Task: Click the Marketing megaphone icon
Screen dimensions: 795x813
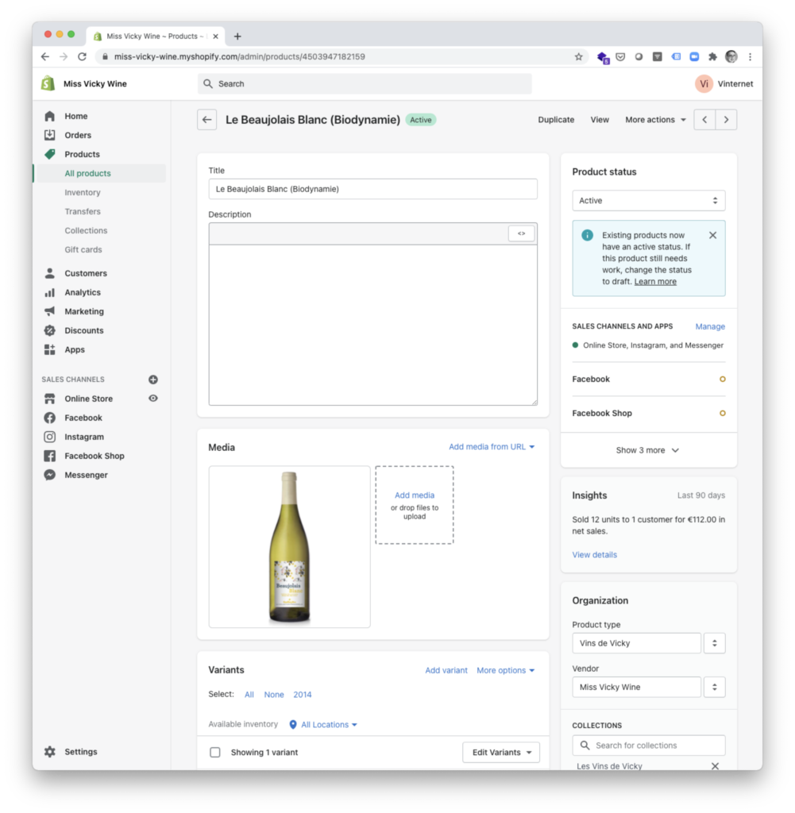Action: 50,311
